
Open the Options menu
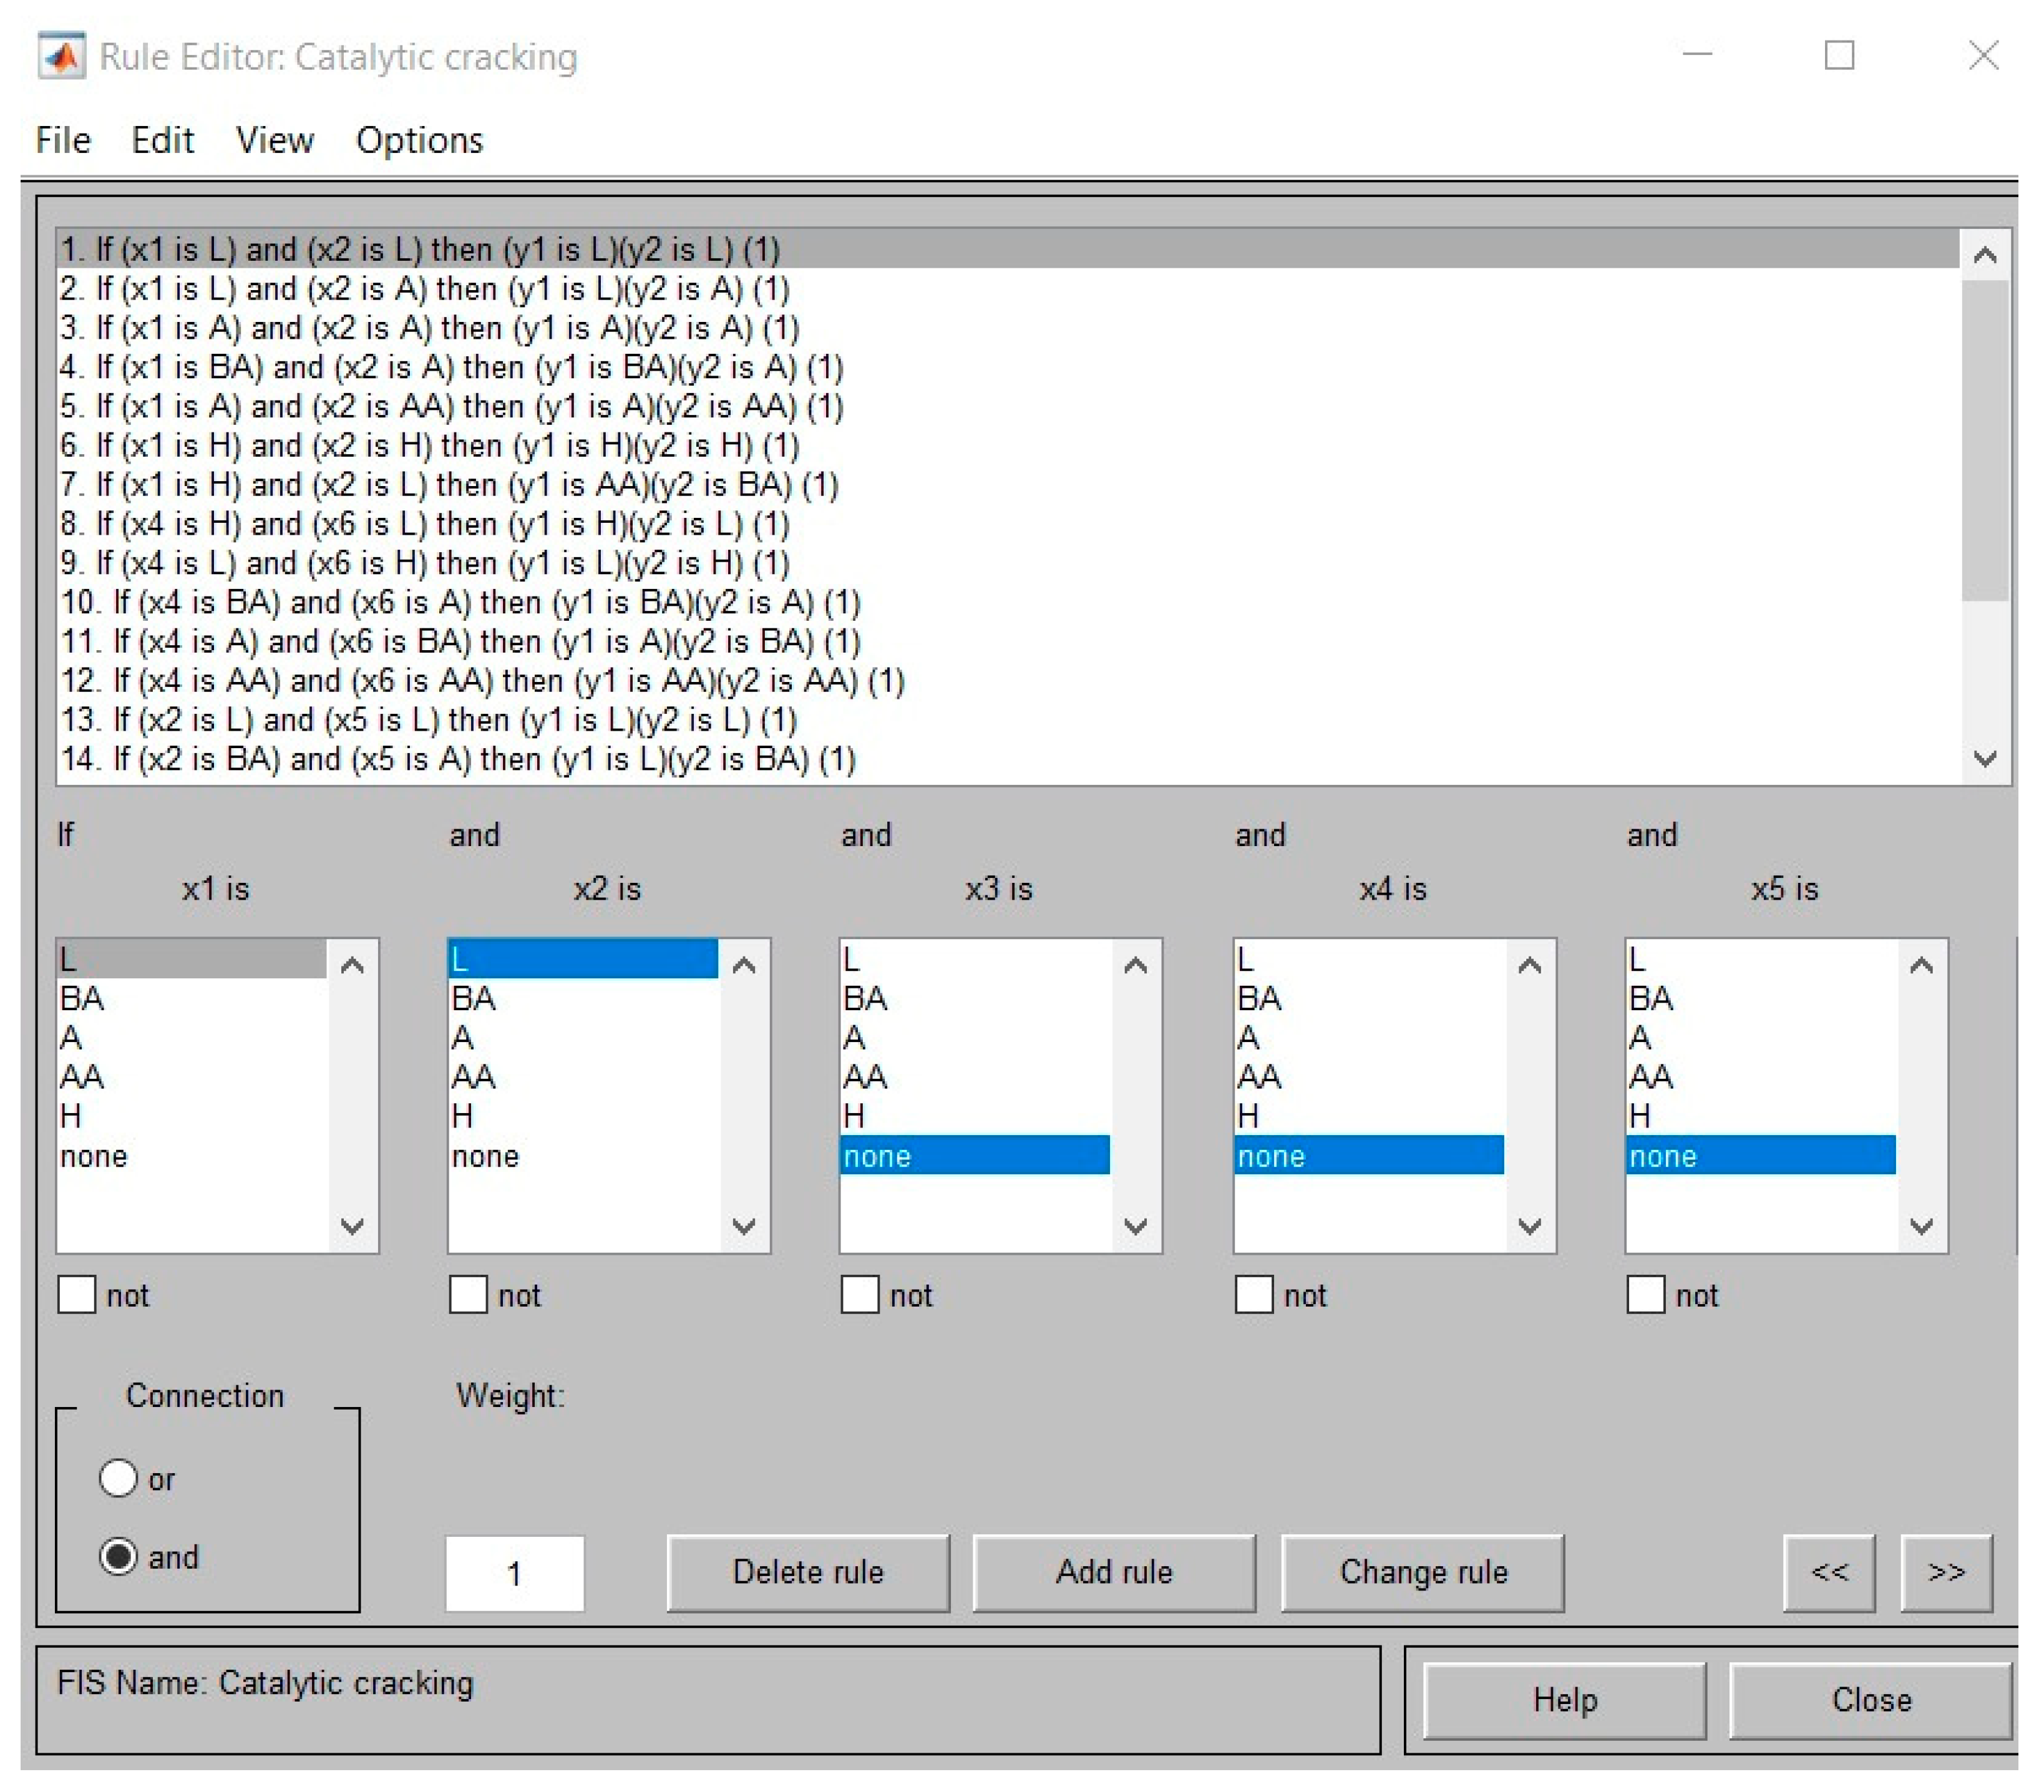419,140
